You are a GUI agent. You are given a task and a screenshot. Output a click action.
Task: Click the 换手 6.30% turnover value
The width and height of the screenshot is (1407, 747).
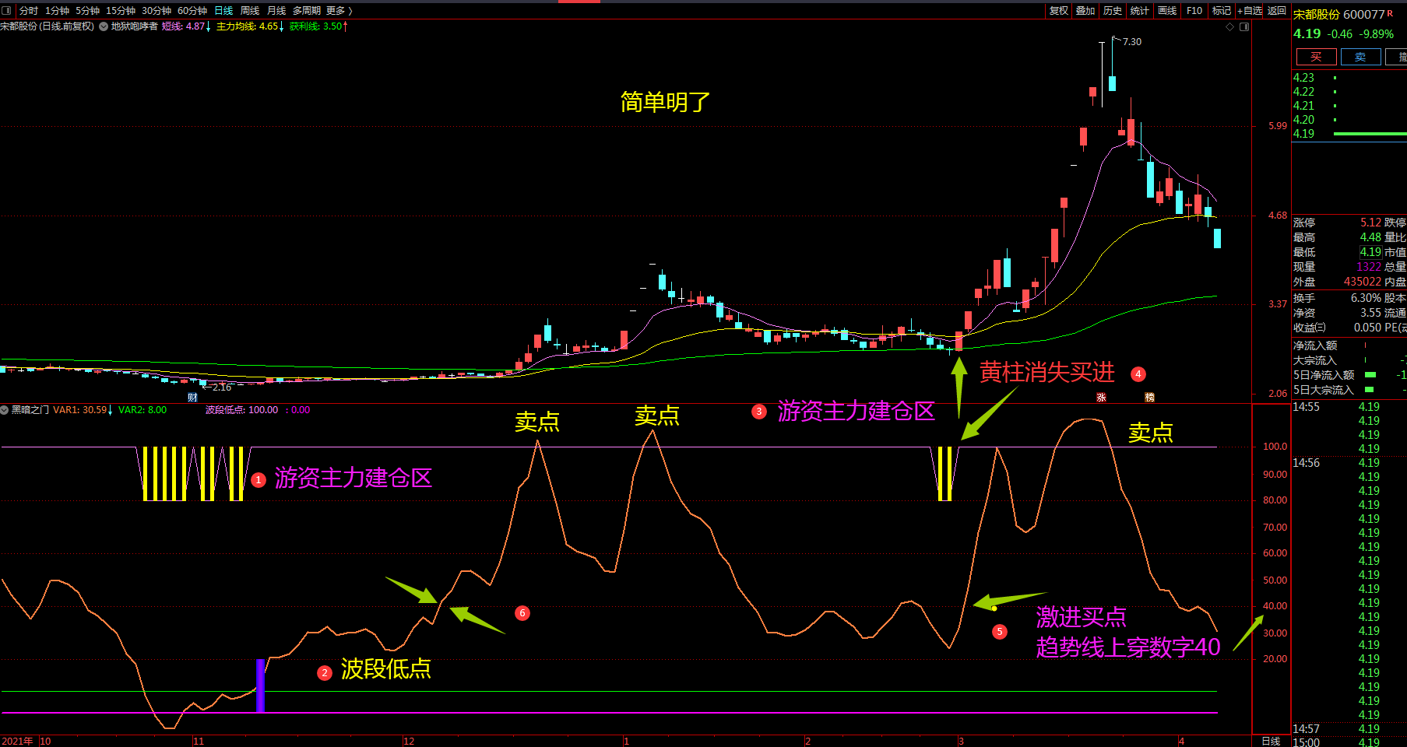tap(1366, 298)
